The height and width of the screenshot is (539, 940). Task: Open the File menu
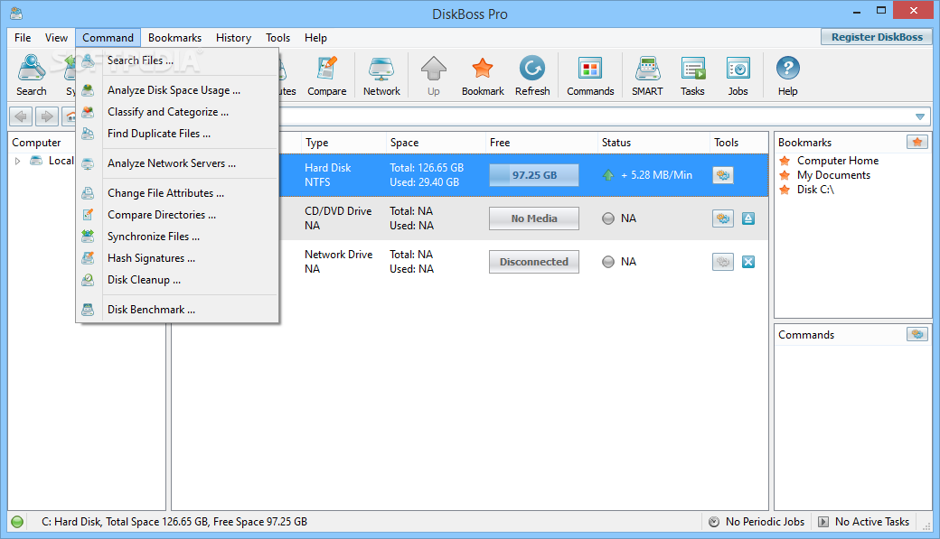point(23,38)
